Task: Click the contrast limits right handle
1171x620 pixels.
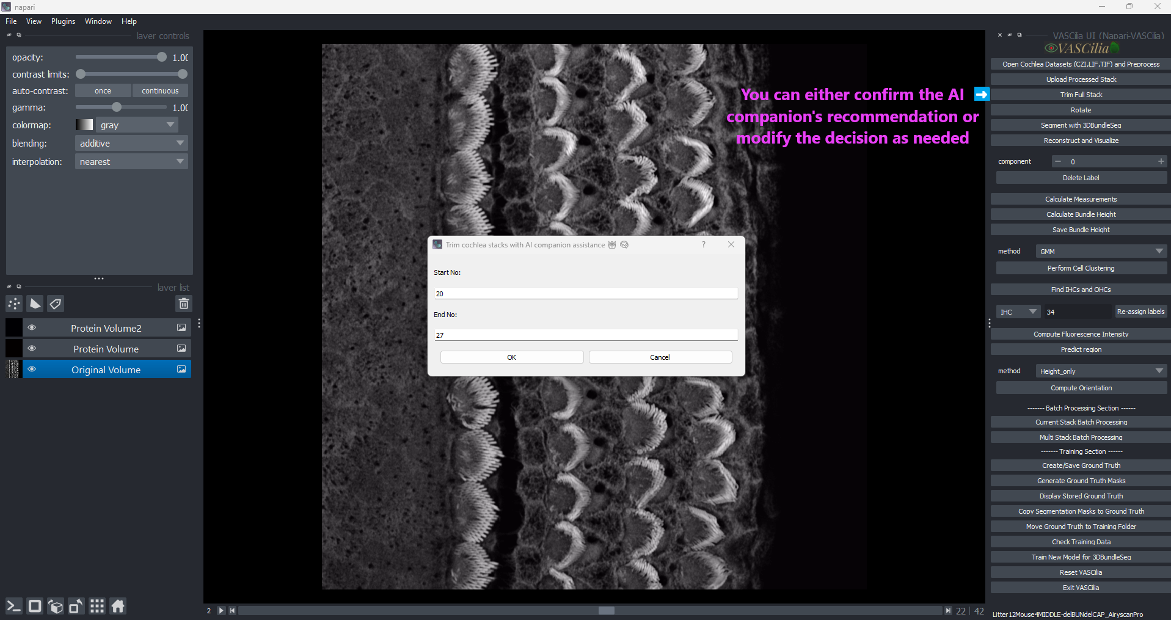Action: 182,74
